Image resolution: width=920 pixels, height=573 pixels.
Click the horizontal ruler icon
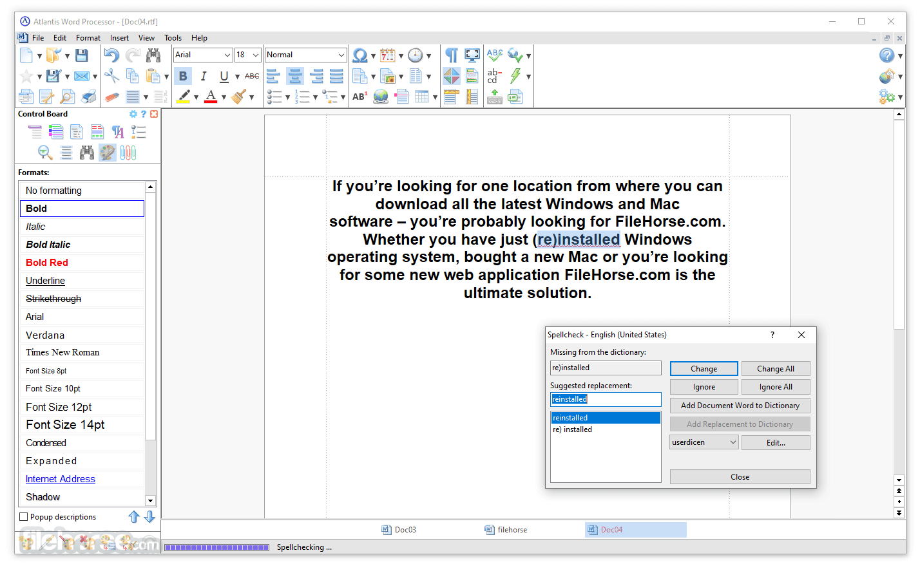click(451, 97)
